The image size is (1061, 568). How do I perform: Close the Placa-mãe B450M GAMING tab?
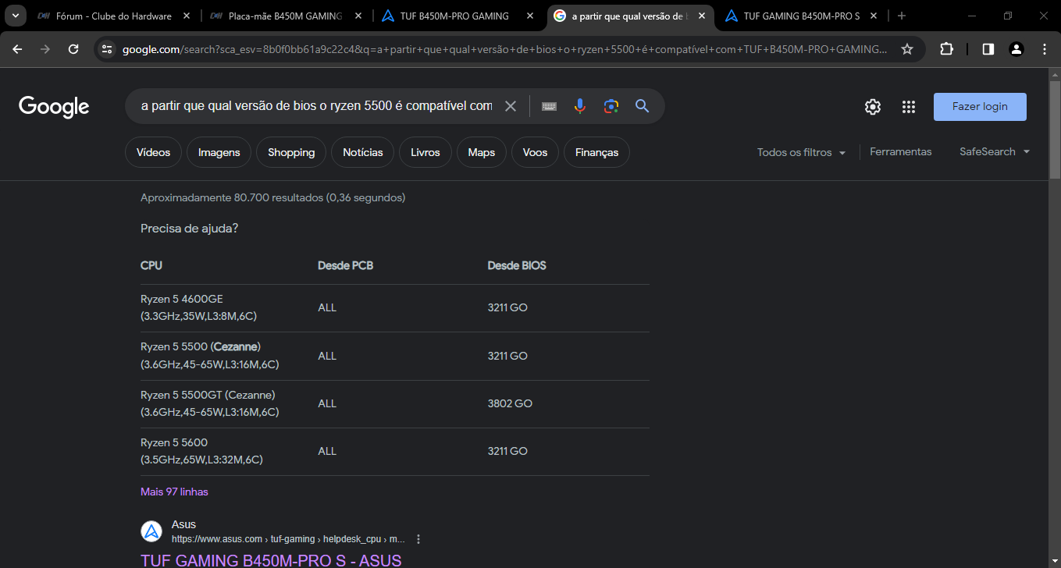(358, 16)
